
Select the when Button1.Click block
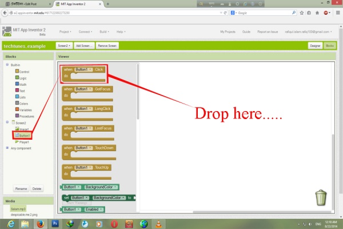tap(83, 74)
